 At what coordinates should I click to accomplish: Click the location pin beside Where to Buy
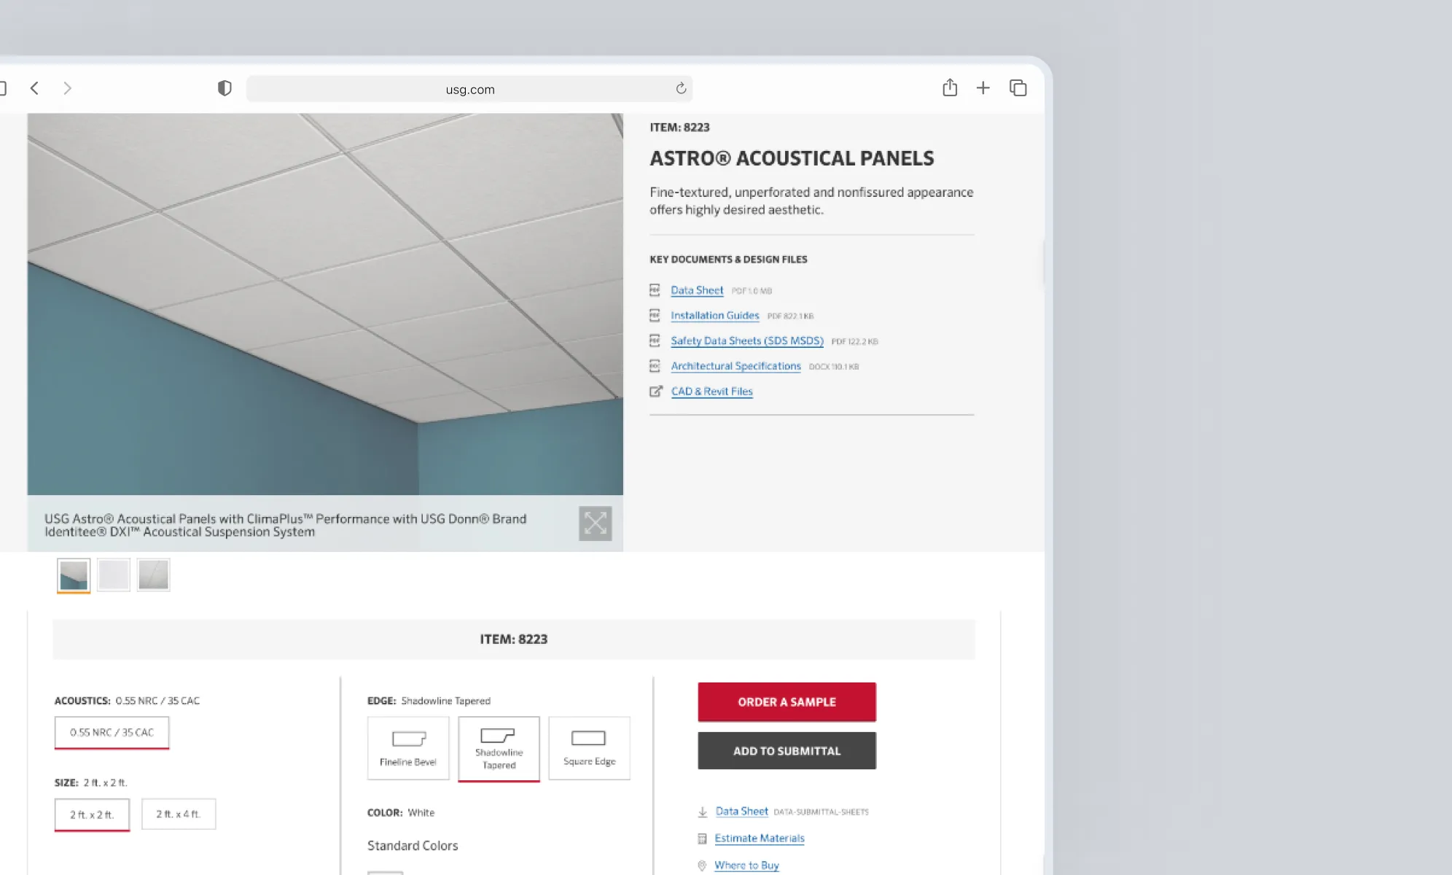pos(702,866)
